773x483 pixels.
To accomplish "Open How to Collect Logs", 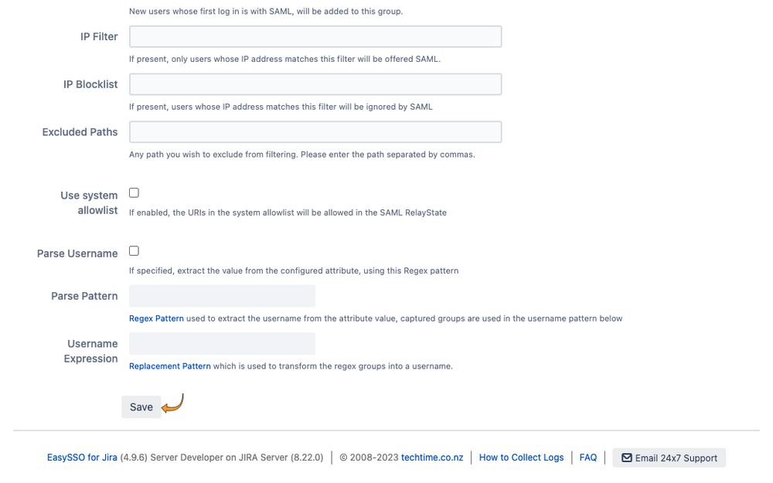I will pyautogui.click(x=521, y=457).
